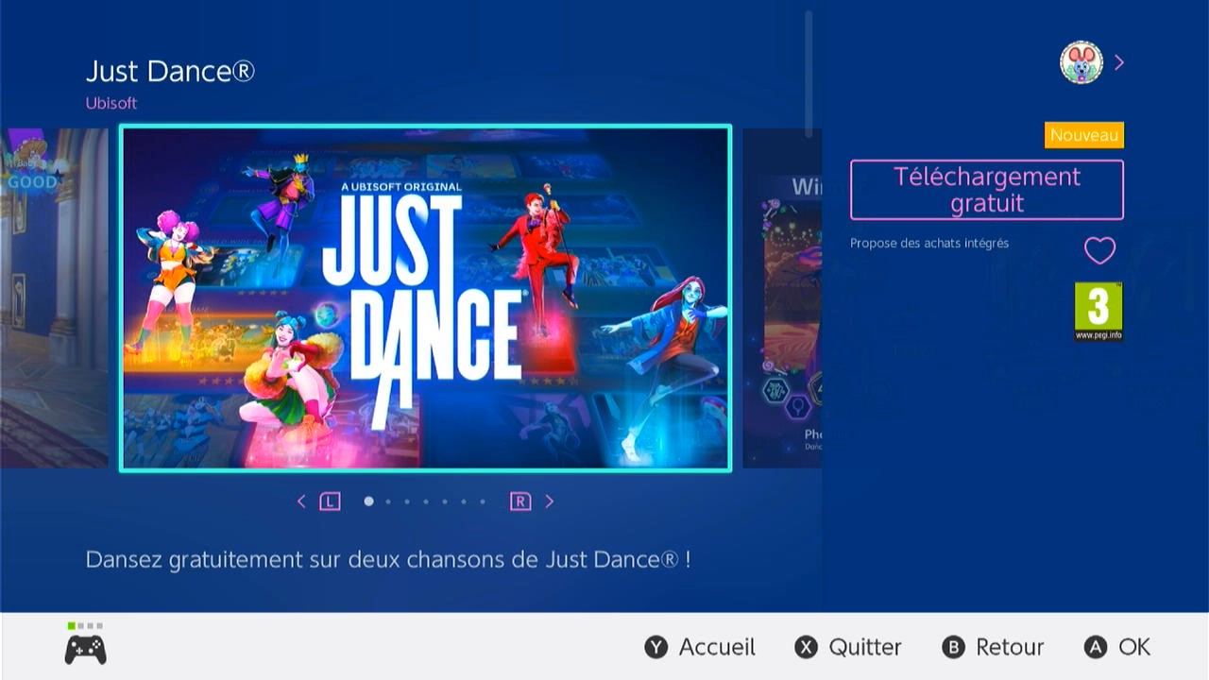The height and width of the screenshot is (680, 1209).
Task: Open the PEGI 3 rating badge
Action: coord(1098,311)
